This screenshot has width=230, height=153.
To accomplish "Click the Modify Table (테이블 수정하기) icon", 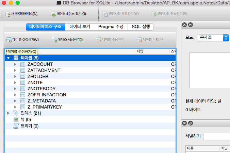I will pyautogui.click(x=98, y=40).
